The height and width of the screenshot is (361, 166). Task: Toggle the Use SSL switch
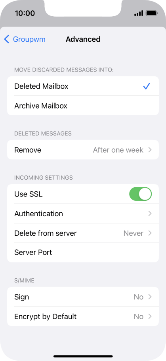click(x=141, y=194)
